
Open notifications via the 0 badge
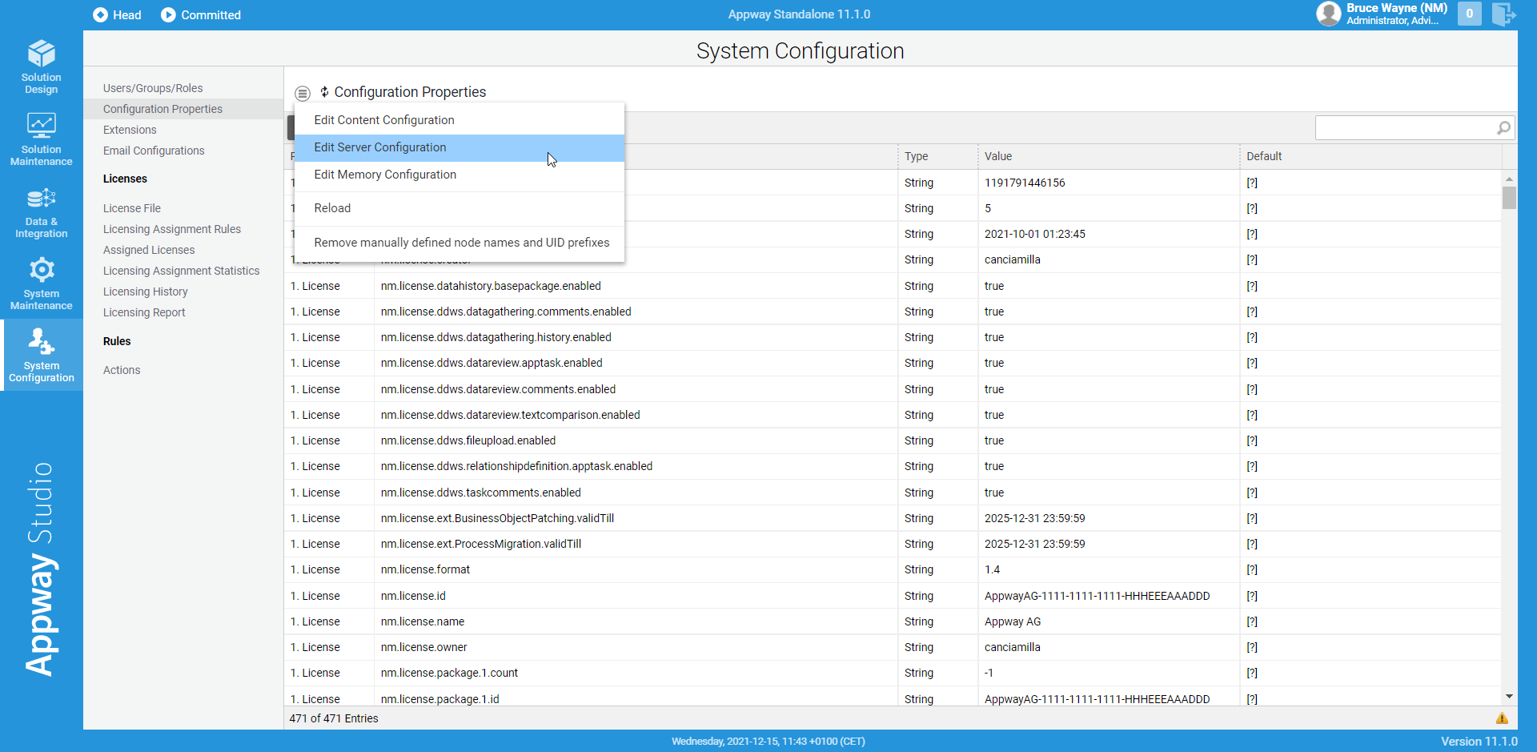tap(1470, 14)
